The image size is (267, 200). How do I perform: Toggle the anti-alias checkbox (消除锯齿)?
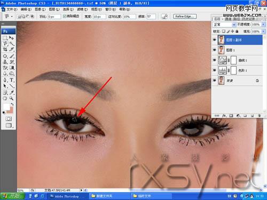(65, 16)
